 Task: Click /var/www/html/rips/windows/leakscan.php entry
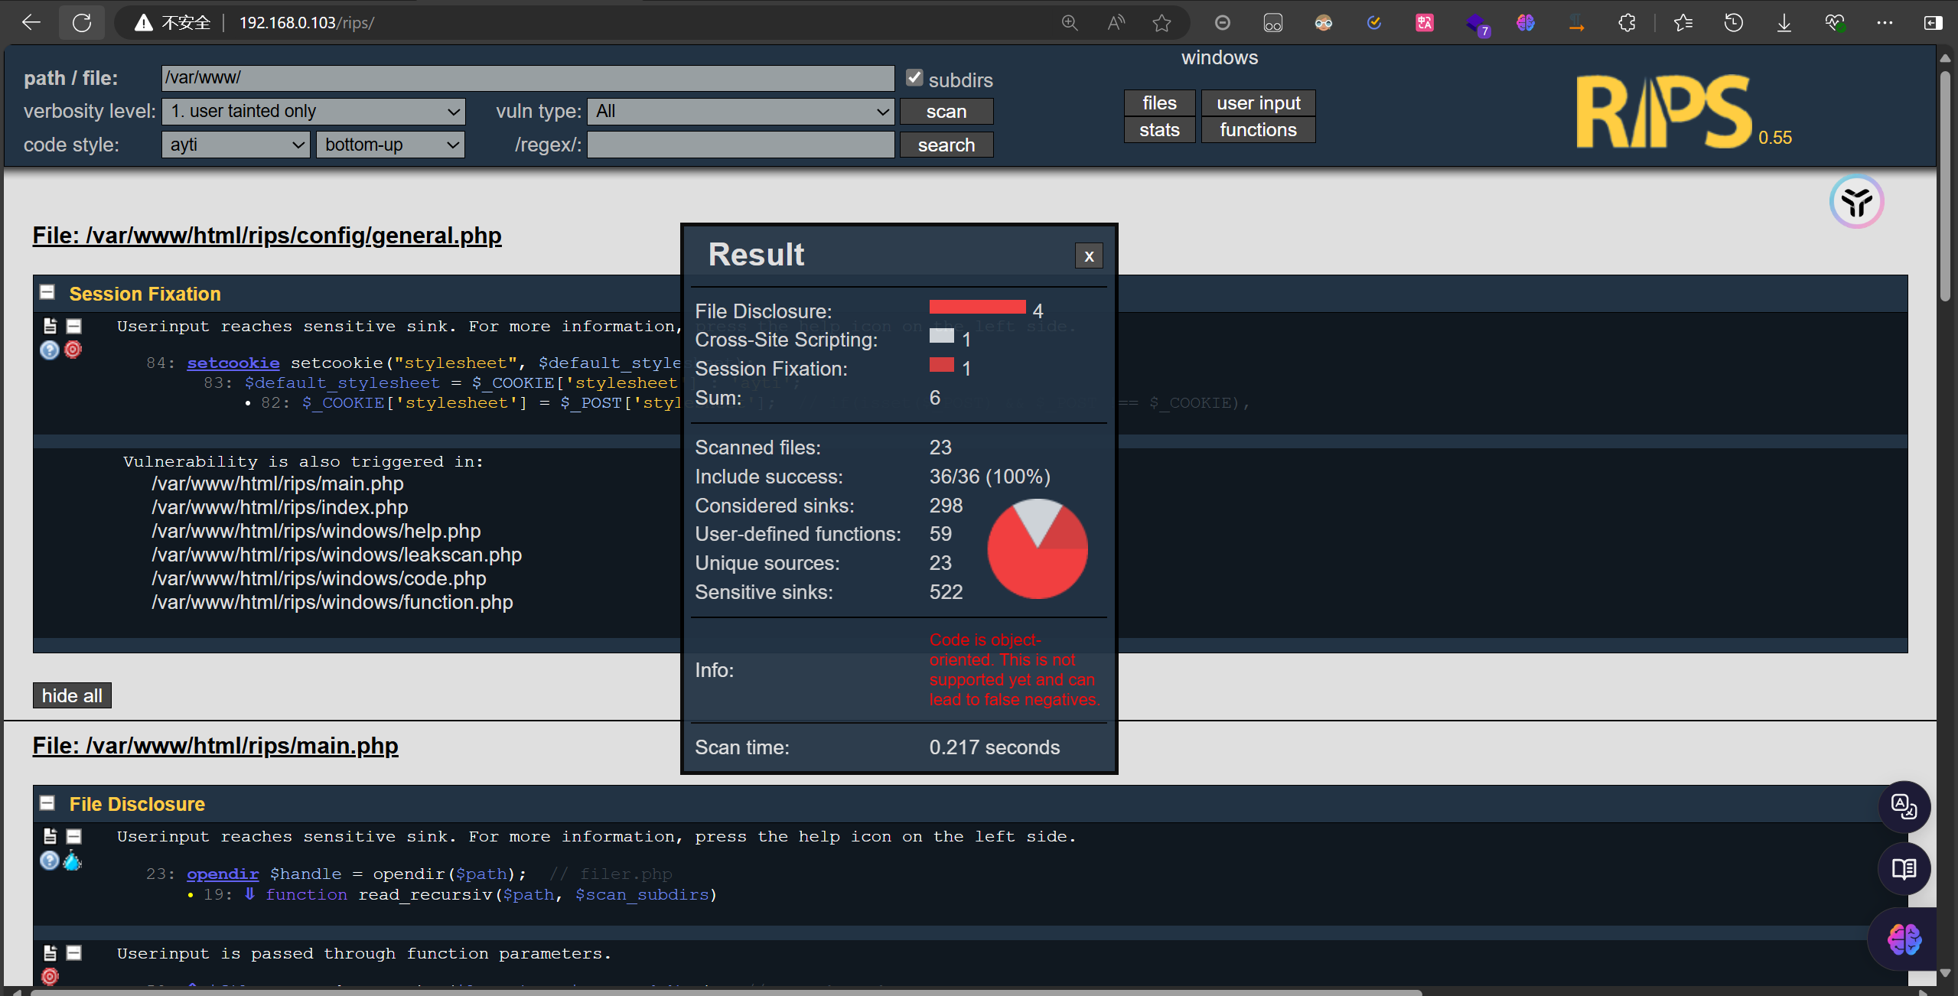337,555
